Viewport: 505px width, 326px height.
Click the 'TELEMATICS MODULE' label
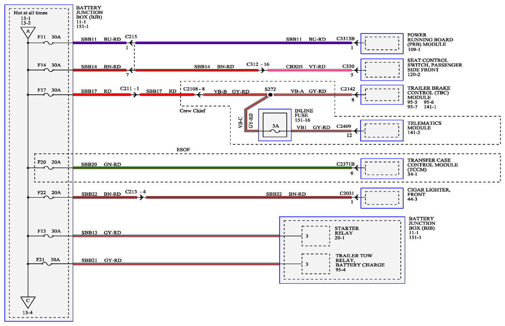point(424,126)
